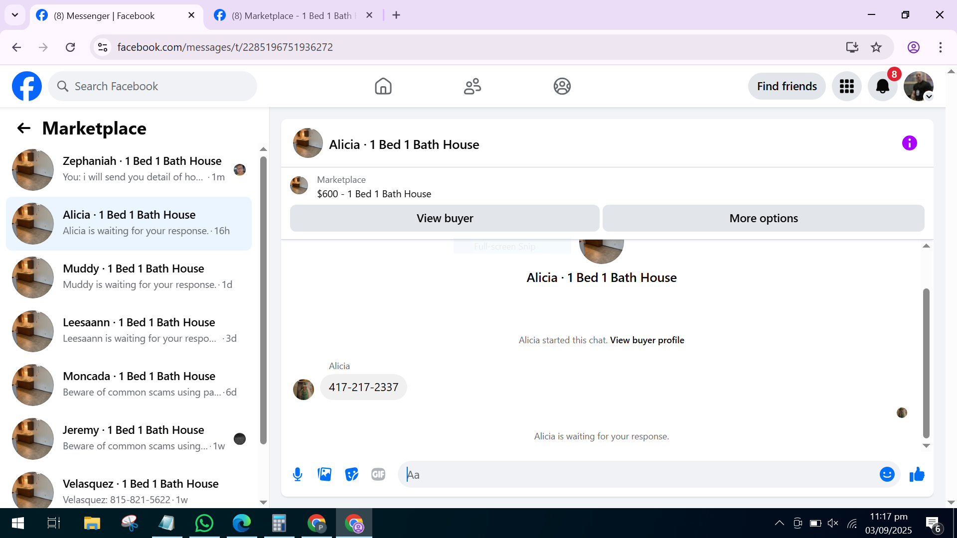Choose a sticker icon
This screenshot has width=957, height=538.
coord(351,474)
